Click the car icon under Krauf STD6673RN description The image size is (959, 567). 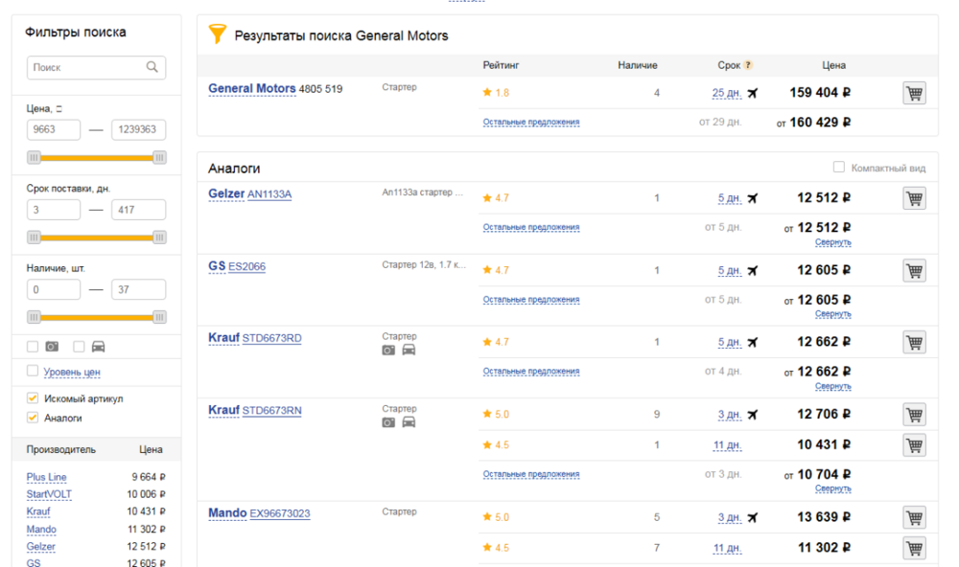point(409,422)
